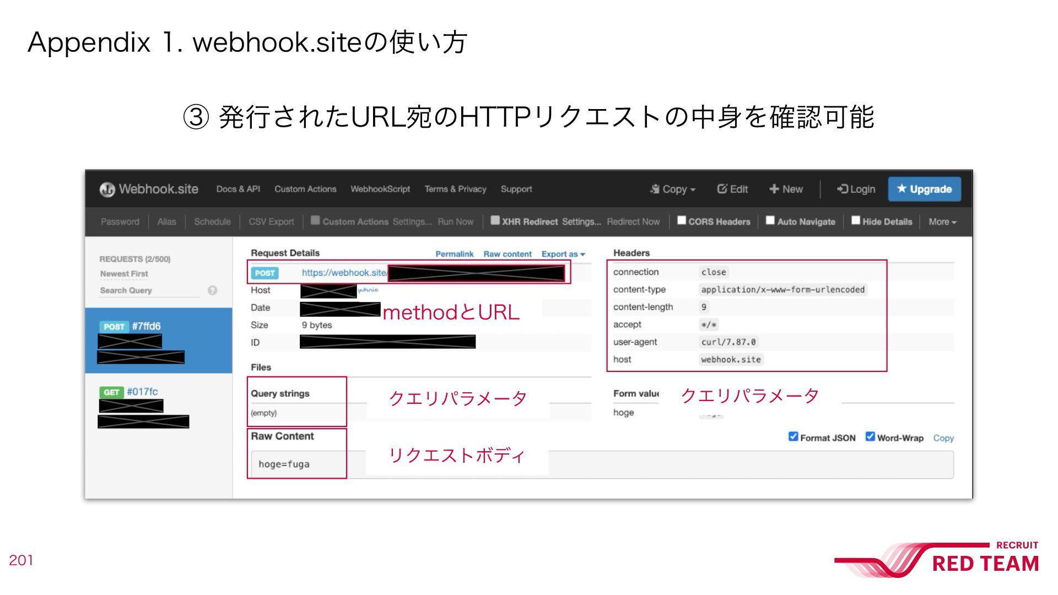Focus the Search Query field

coord(150,290)
